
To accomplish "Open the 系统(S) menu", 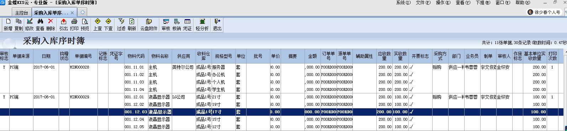I will 403,2.
